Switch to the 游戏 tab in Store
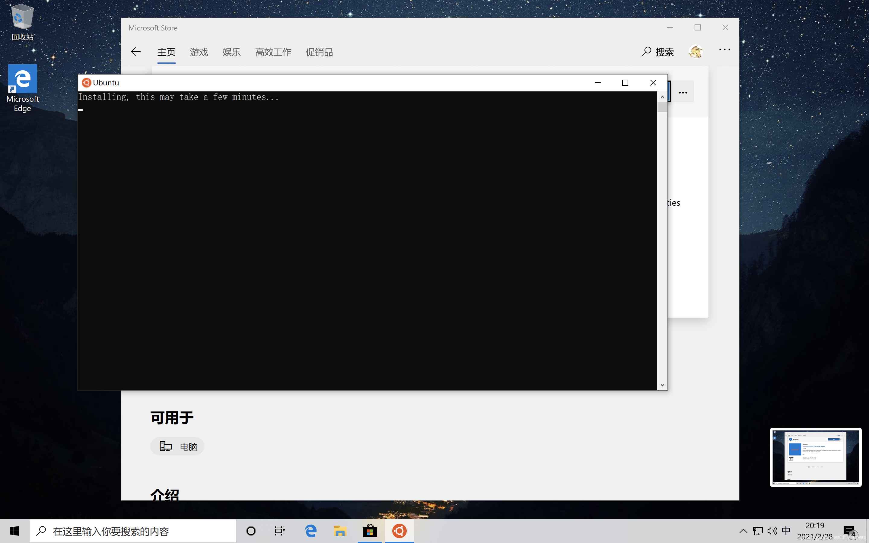869x543 pixels. (x=199, y=52)
